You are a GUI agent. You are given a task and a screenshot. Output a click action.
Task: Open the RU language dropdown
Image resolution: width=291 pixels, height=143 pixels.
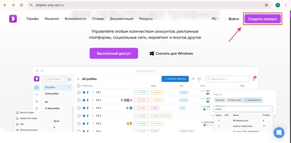(216, 19)
